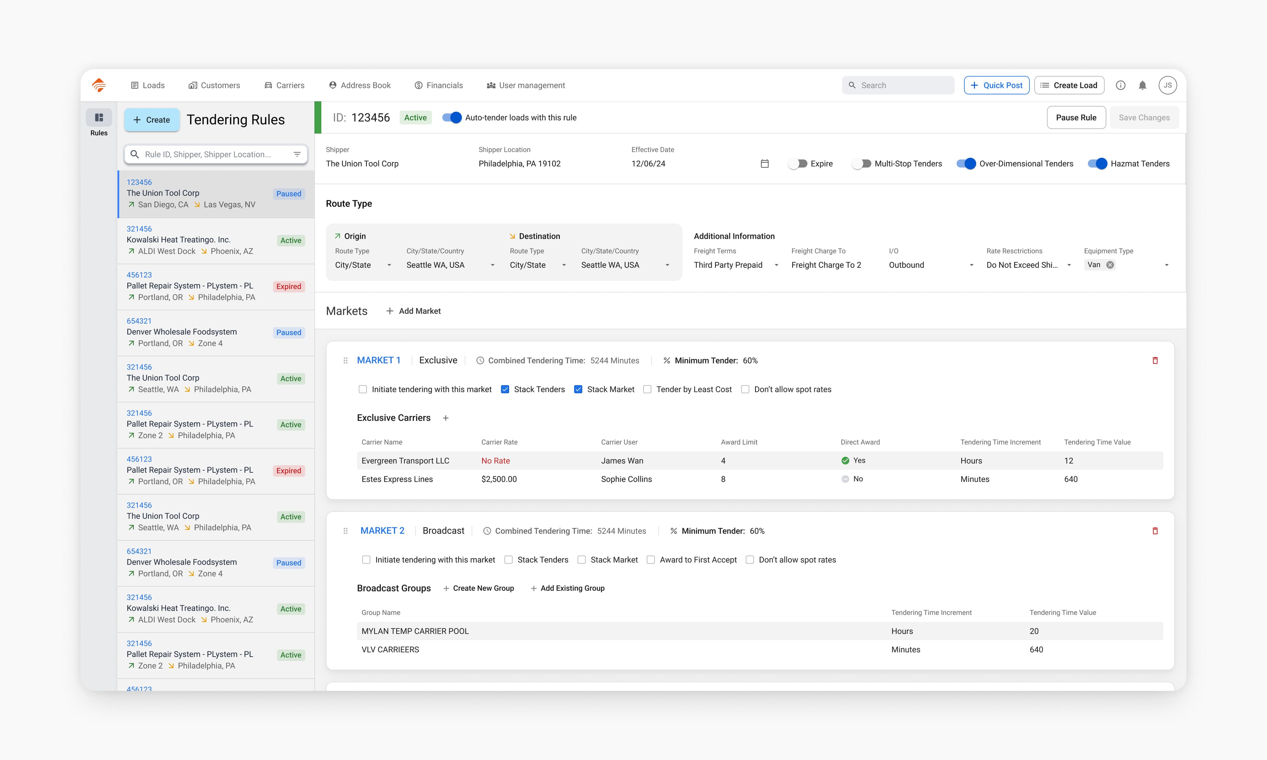Click the Estes Express grey No indicator
The width and height of the screenshot is (1267, 760).
pyautogui.click(x=845, y=479)
